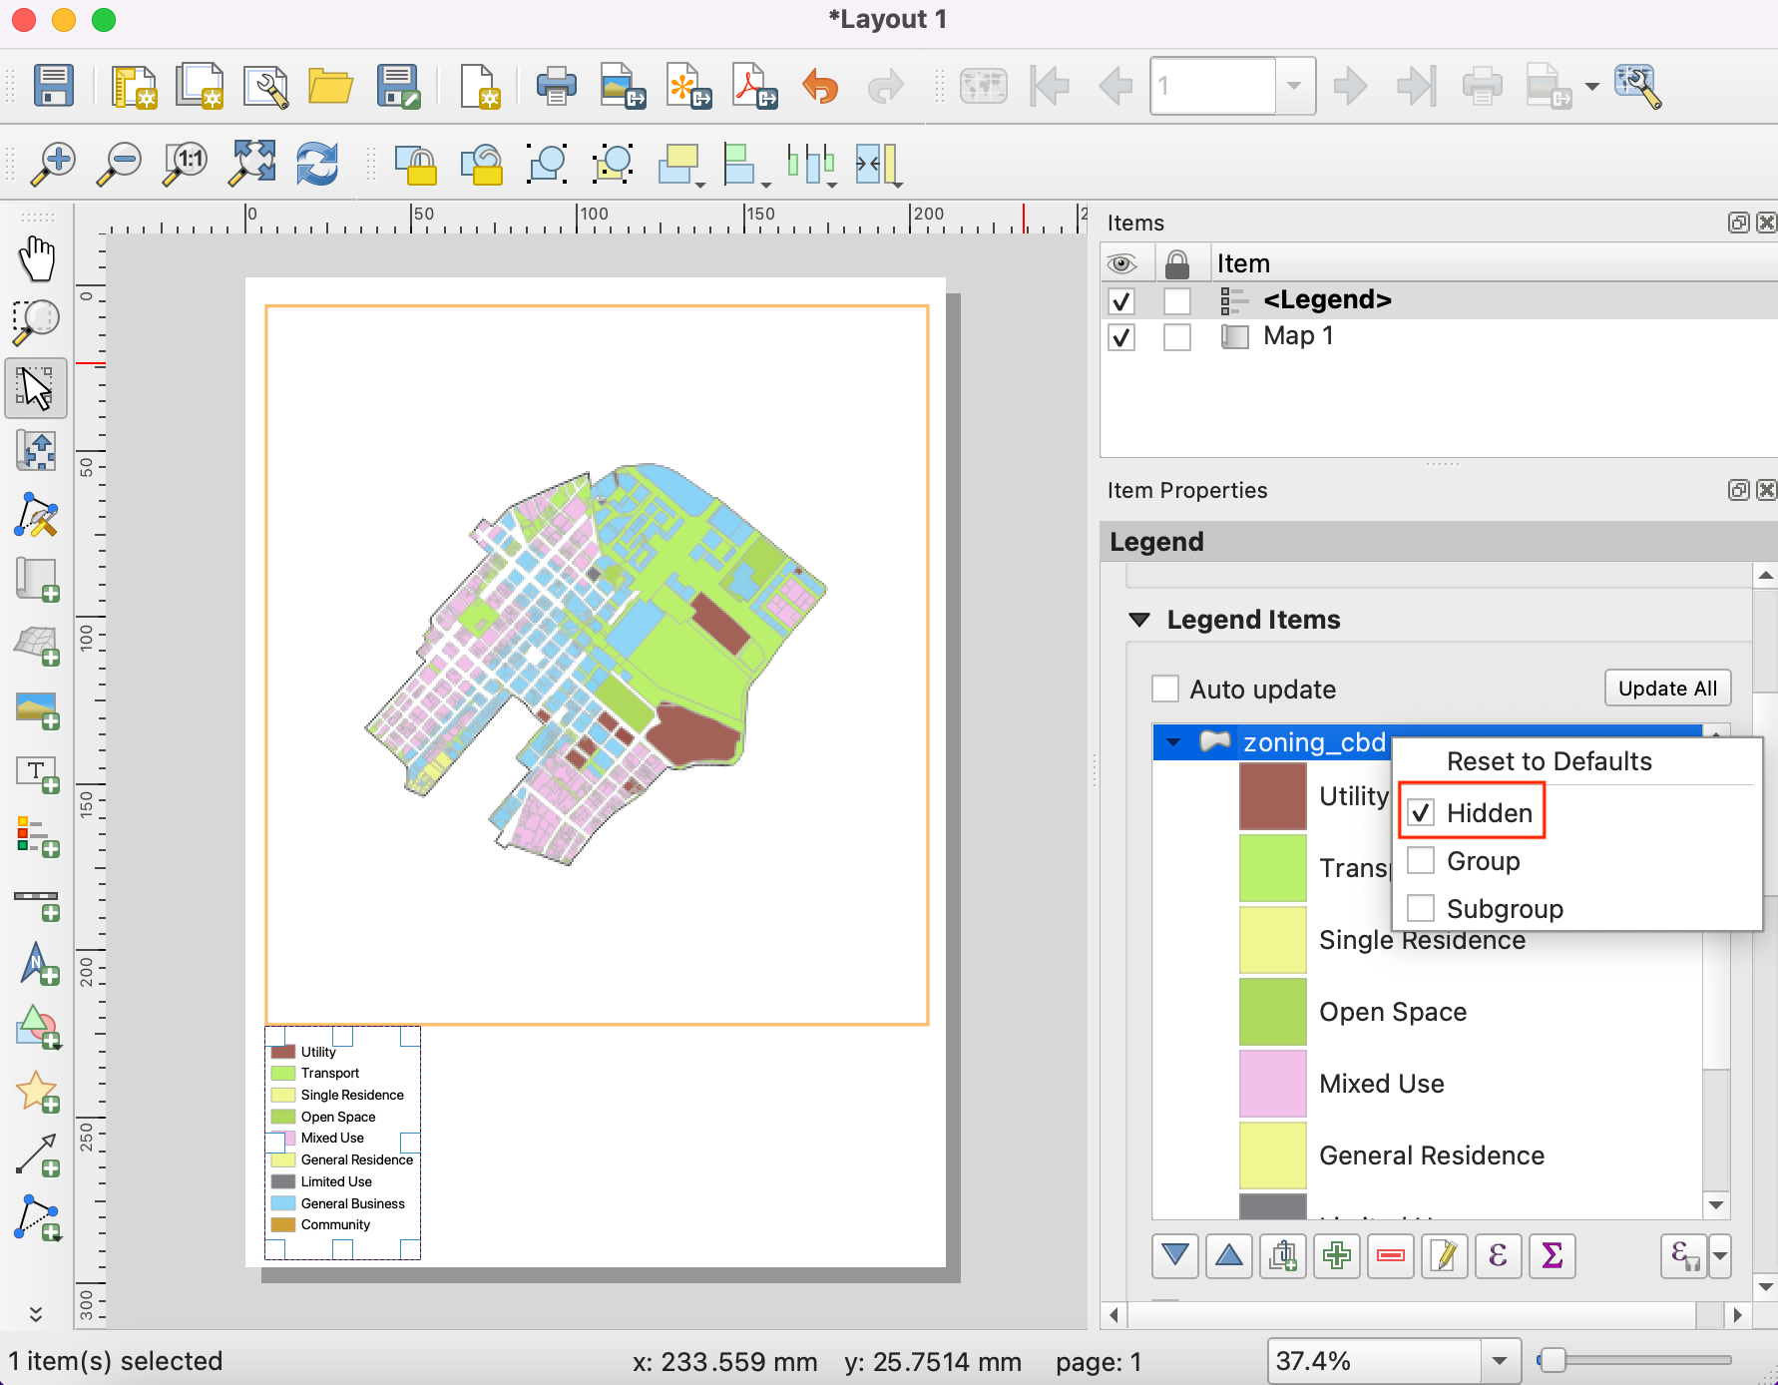1778x1385 pixels.
Task: Enable the Auto update checkbox
Action: (1165, 690)
